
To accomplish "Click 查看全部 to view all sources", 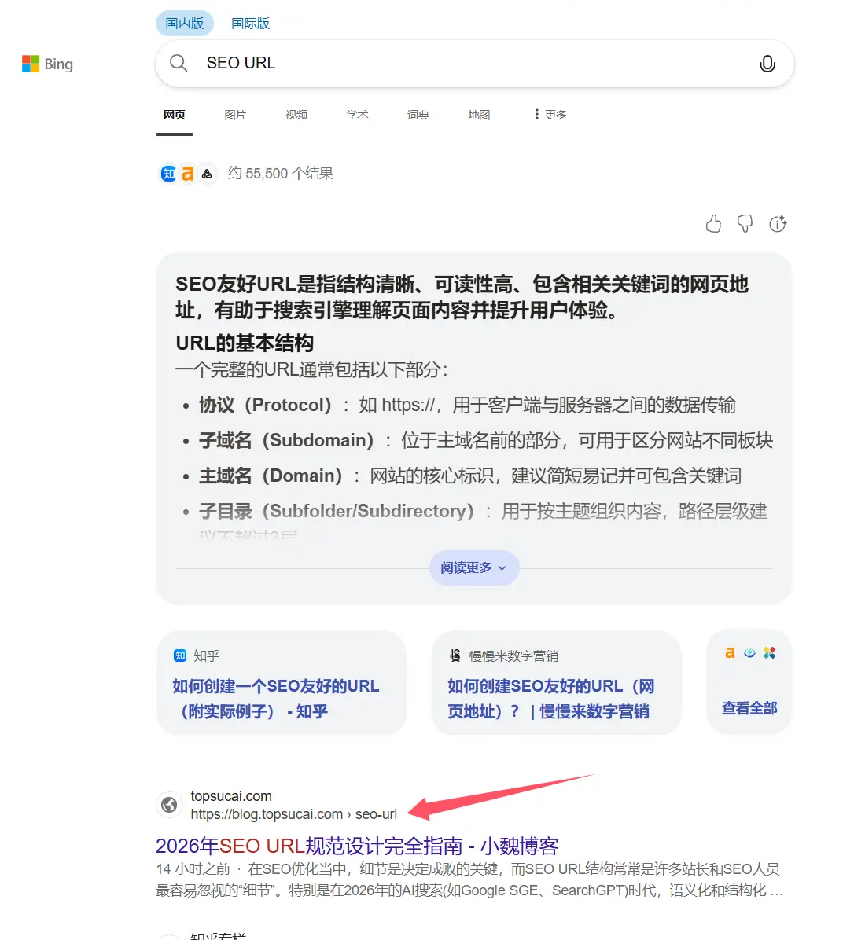I will (749, 708).
